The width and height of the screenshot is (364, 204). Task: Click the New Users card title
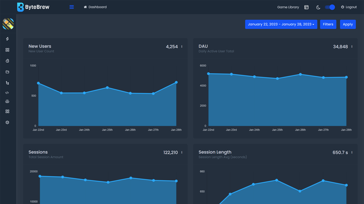pyautogui.click(x=40, y=46)
